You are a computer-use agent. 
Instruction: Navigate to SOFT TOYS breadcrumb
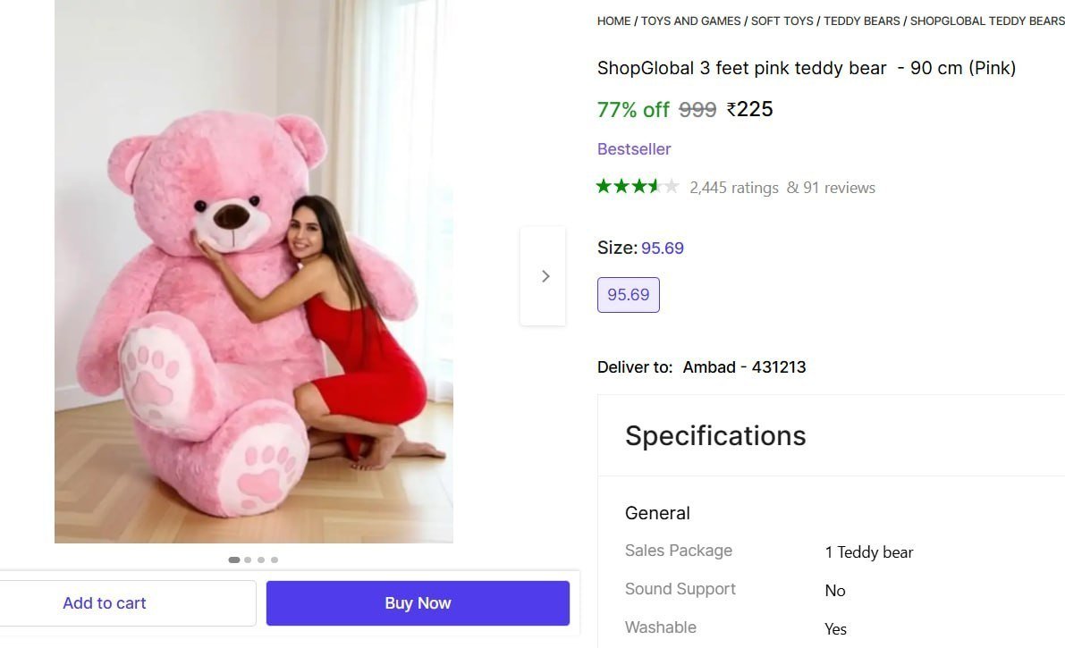coord(782,21)
